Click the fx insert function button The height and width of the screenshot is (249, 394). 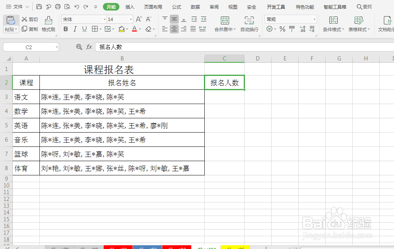pyautogui.click(x=89, y=47)
